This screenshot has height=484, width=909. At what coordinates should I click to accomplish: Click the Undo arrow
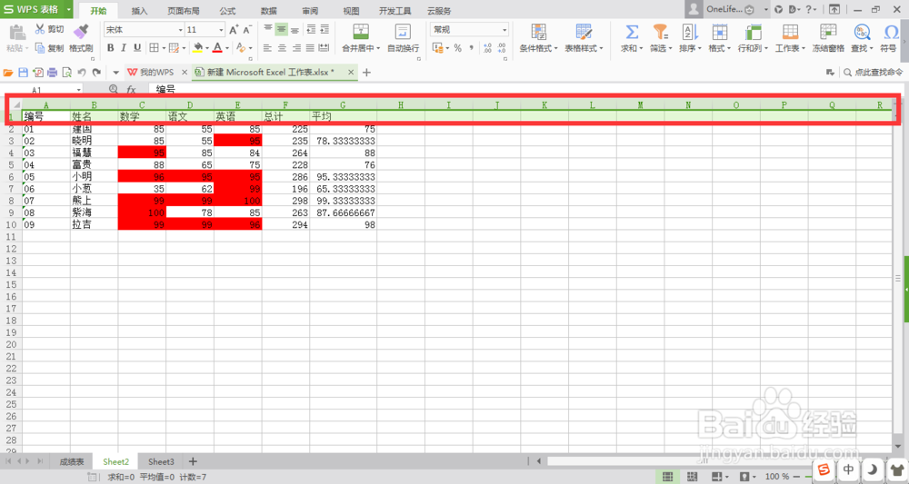click(x=82, y=73)
